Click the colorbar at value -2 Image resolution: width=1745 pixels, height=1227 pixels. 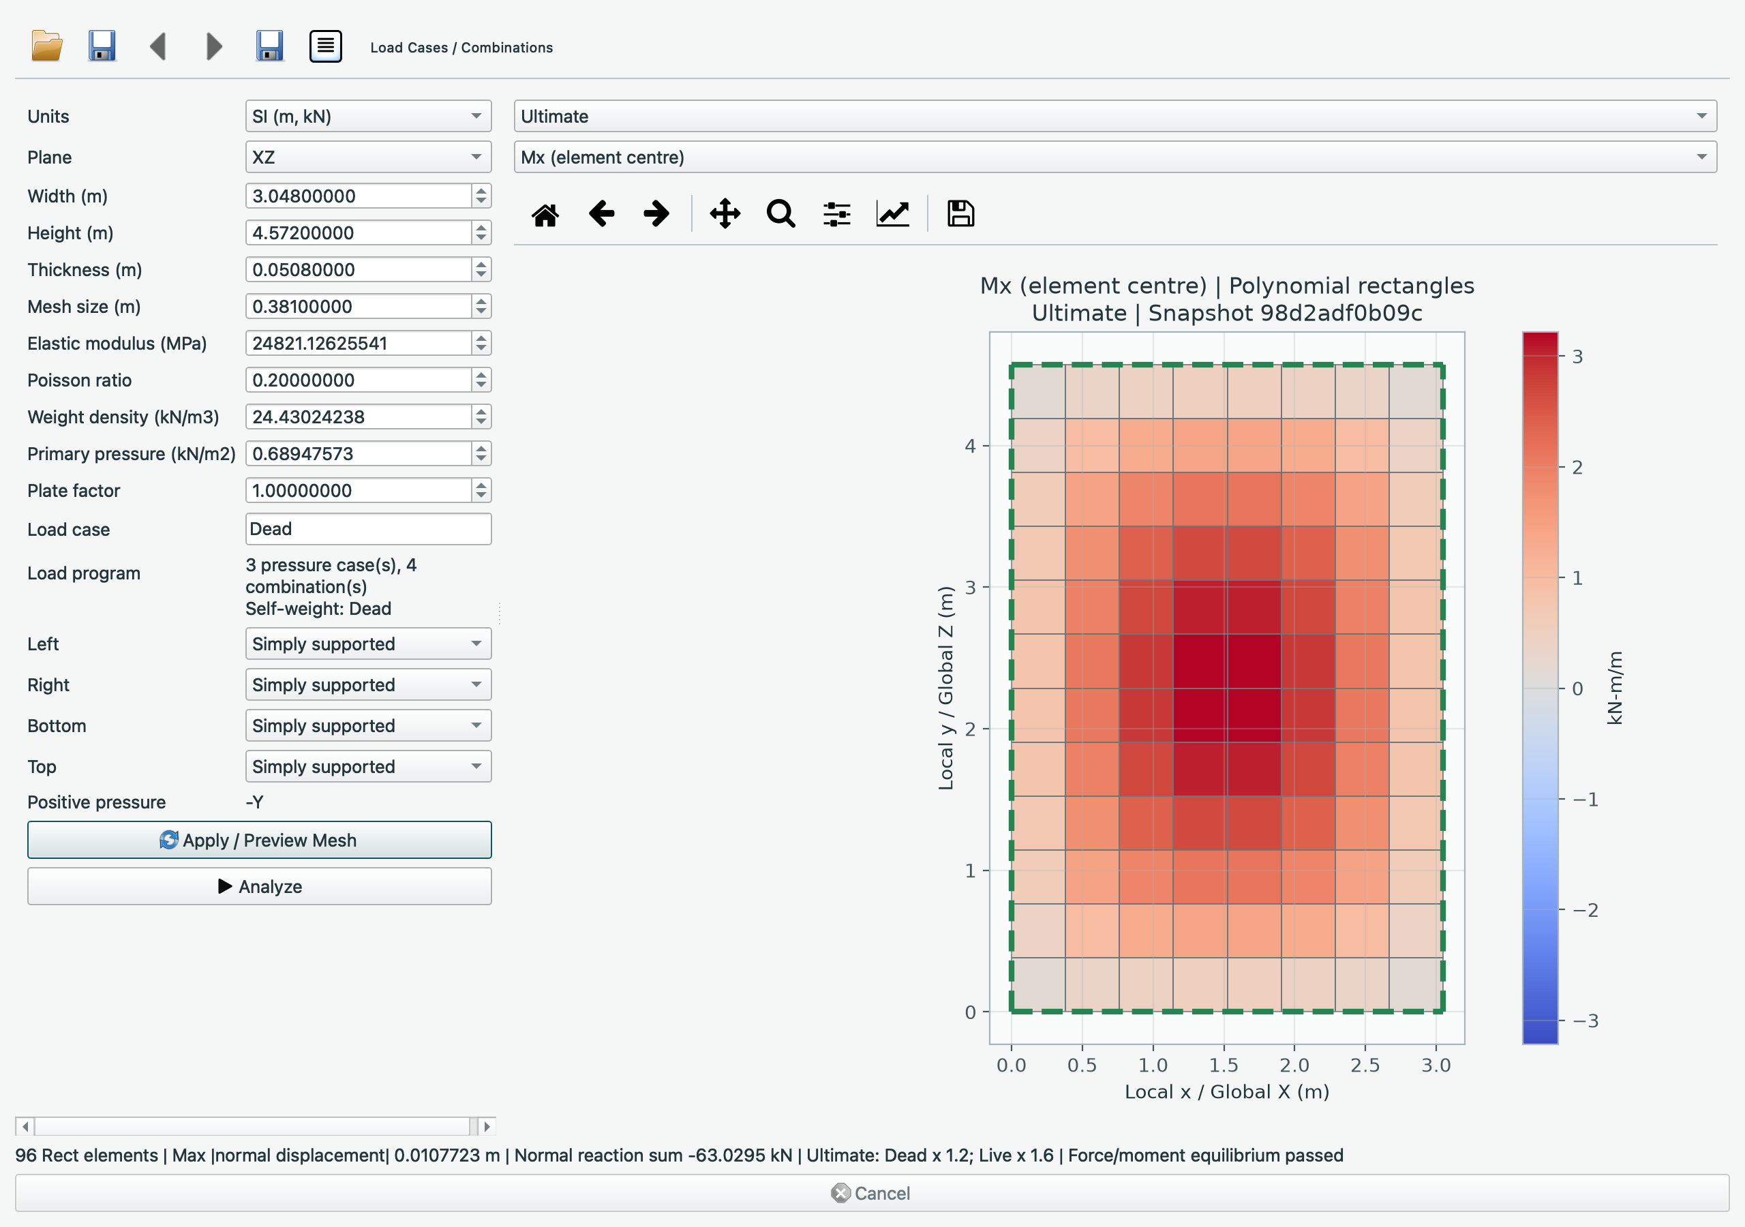point(1541,910)
